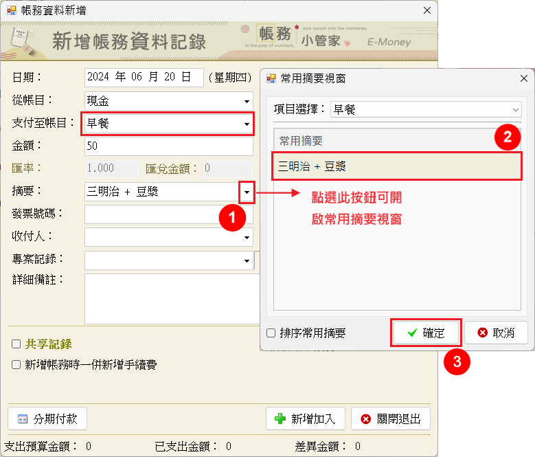Expand the 收付人 dropdown

[247, 238]
